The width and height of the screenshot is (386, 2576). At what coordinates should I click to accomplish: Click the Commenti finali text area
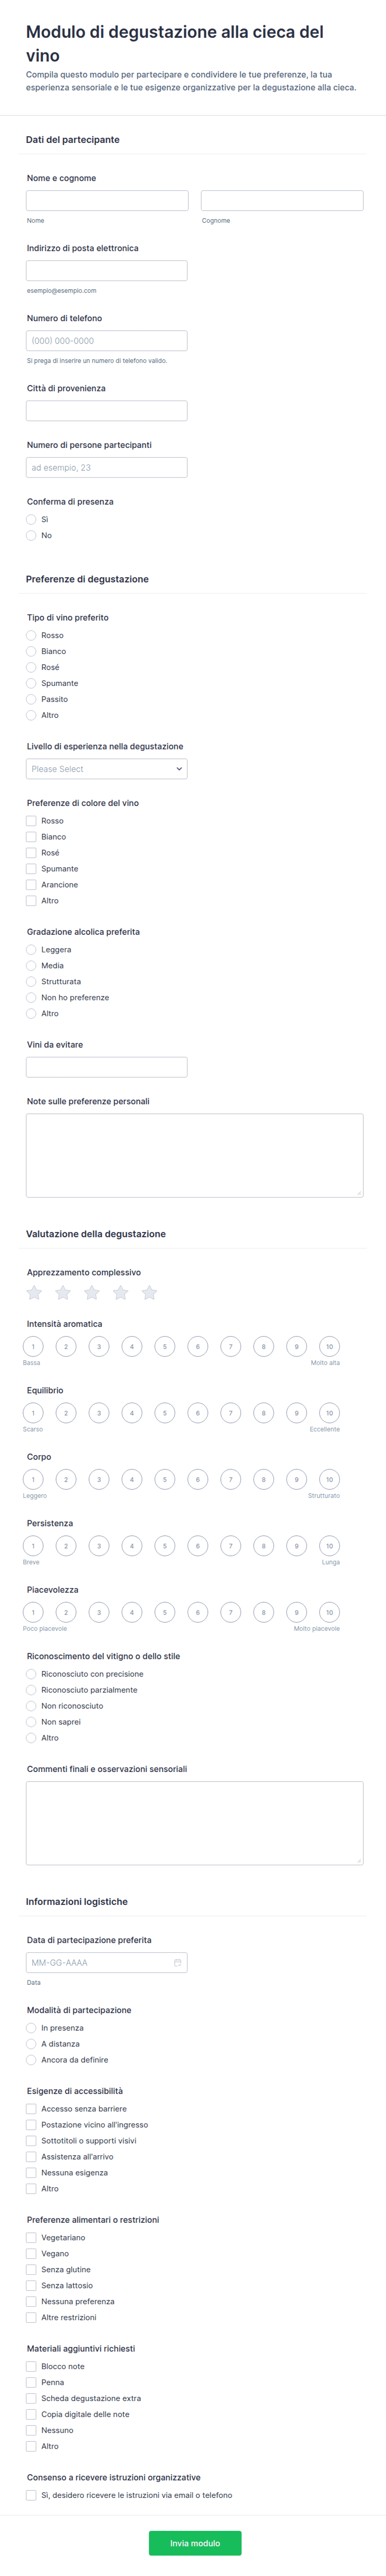[194, 1823]
